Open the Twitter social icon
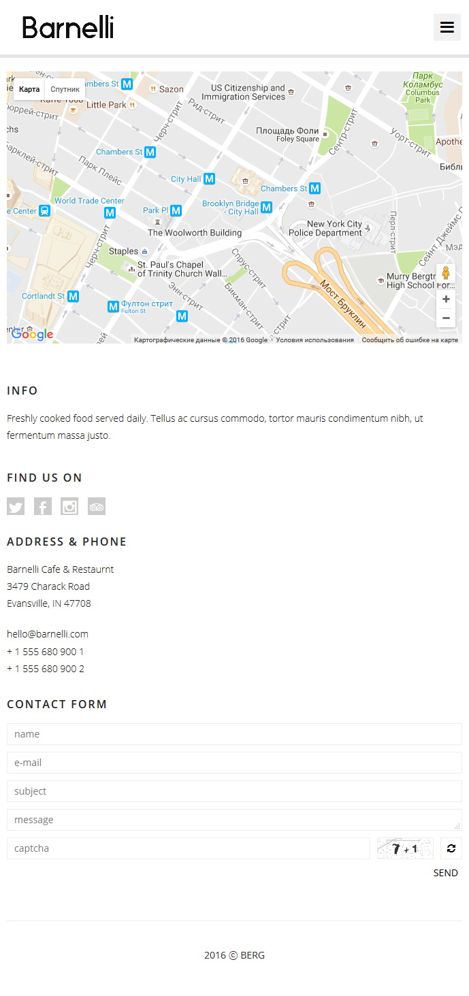Viewport: 469px width, 996px height. [x=16, y=506]
